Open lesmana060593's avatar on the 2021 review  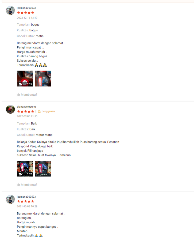coord(10,199)
